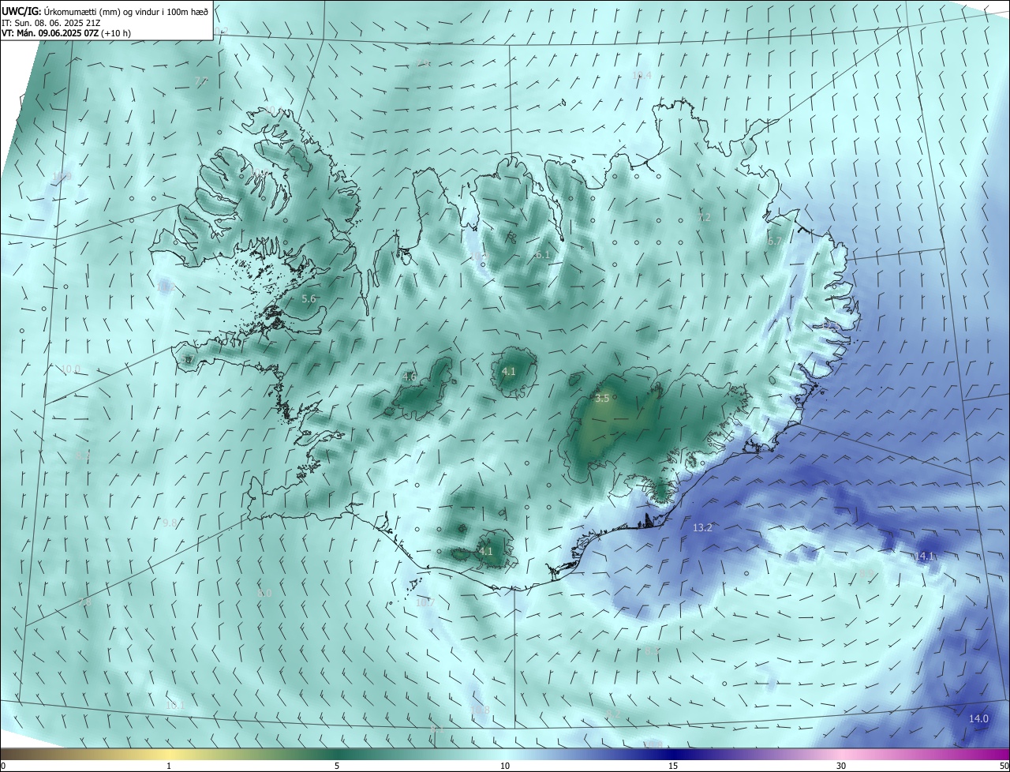1010x772 pixels.
Task: Click the color scale tick label 5
Action: pyautogui.click(x=337, y=766)
